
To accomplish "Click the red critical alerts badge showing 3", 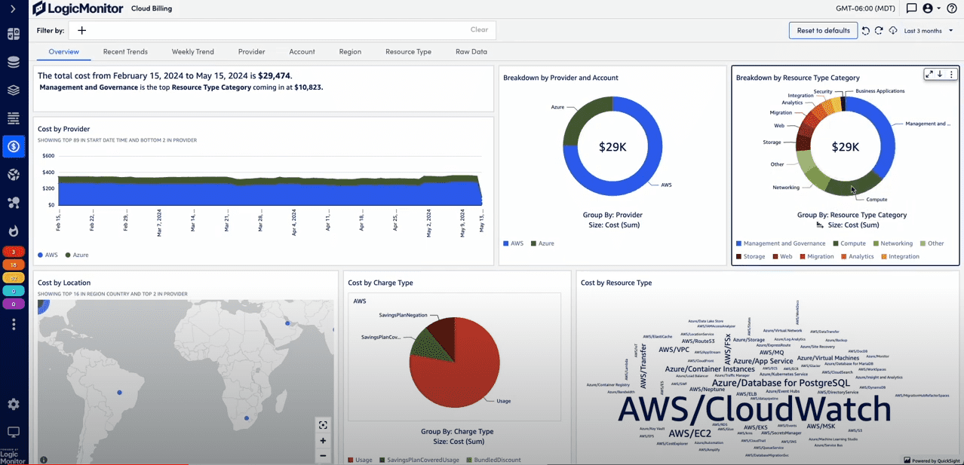I will pos(14,252).
